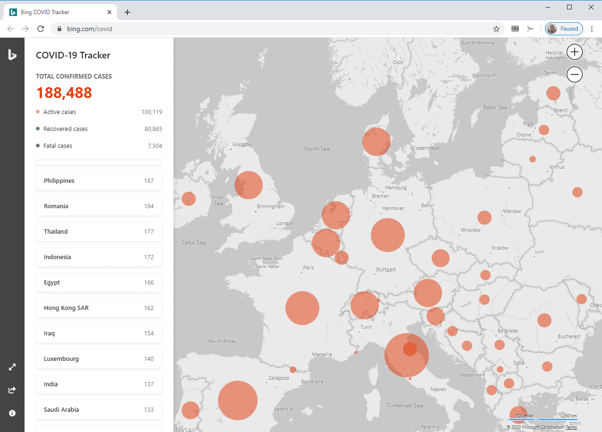Image resolution: width=602 pixels, height=432 pixels.
Task: Click the Poland case bubble near Warsaw
Action: 485,218
